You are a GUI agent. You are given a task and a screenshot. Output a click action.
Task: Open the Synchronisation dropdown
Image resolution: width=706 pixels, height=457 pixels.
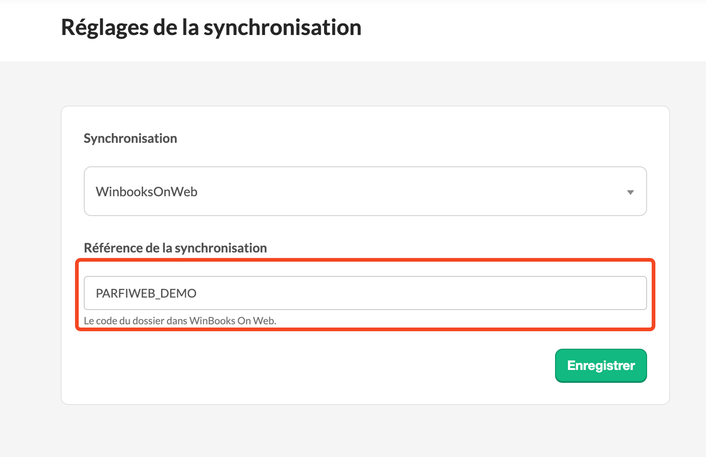pyautogui.click(x=365, y=191)
